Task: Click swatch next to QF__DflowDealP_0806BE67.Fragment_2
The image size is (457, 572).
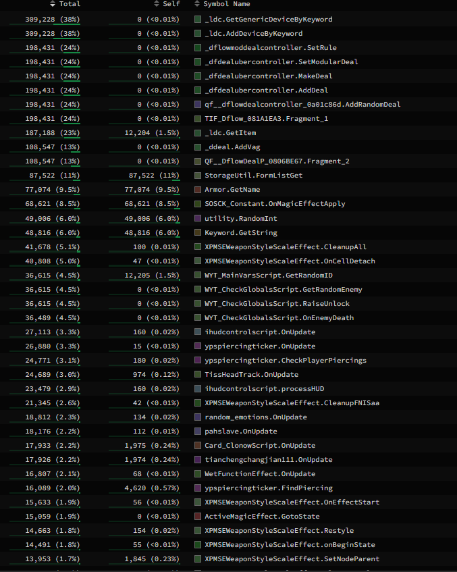Action: 198,161
